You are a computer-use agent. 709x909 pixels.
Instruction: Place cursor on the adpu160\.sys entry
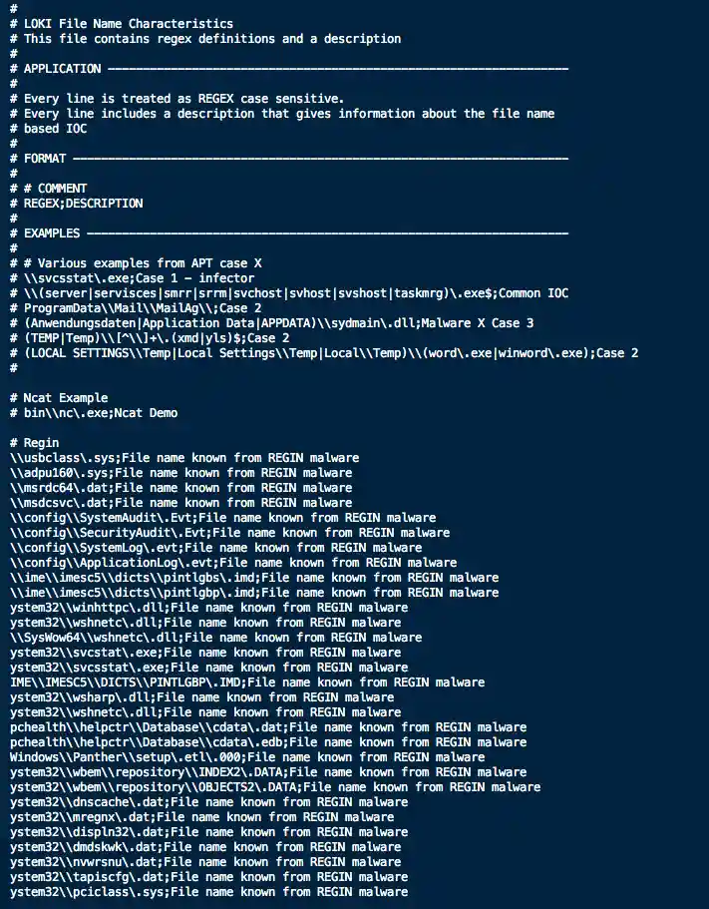(x=180, y=473)
